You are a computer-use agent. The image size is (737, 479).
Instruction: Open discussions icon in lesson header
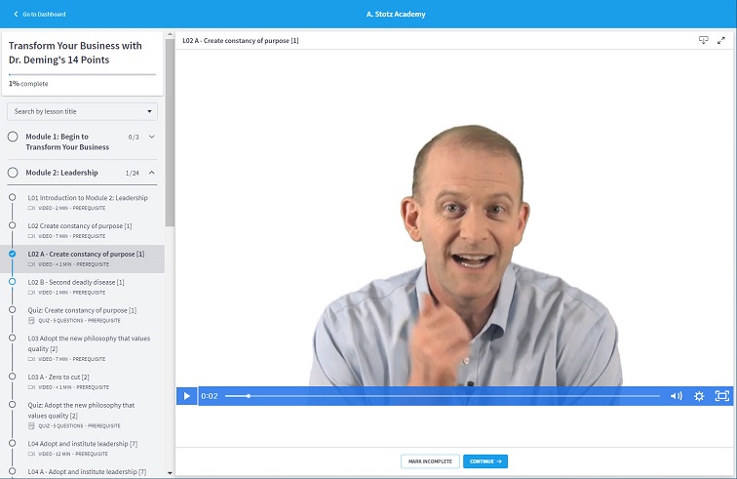[703, 40]
